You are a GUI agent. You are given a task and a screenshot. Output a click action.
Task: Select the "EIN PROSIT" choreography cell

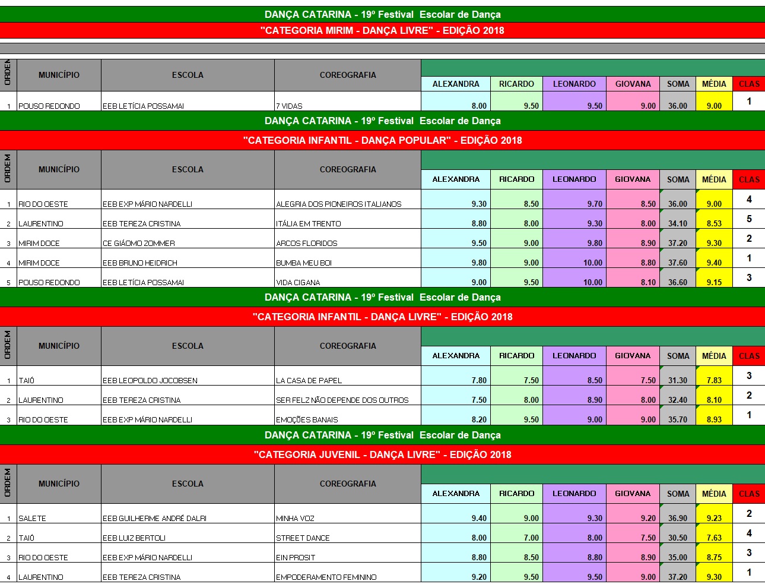pyautogui.click(x=347, y=554)
